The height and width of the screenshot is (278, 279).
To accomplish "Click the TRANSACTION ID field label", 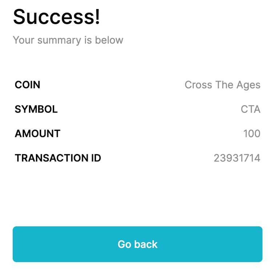I will (x=58, y=158).
